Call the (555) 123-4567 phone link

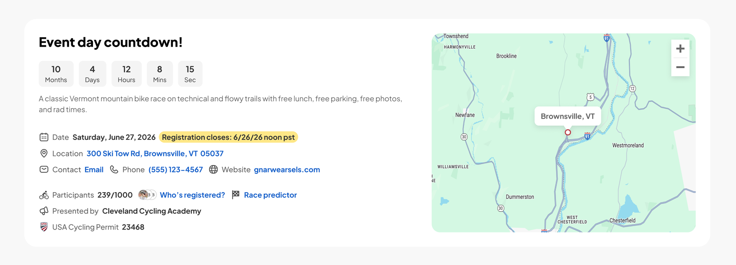click(x=175, y=170)
